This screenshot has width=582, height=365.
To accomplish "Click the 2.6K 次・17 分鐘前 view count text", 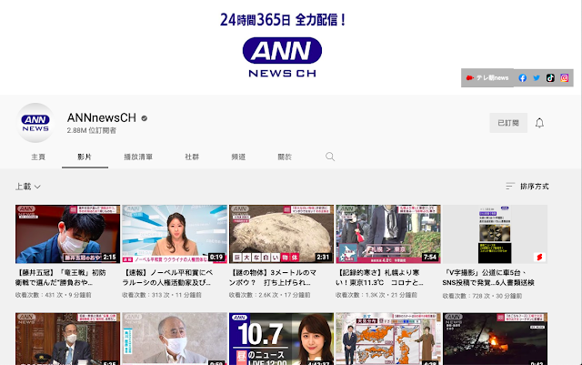I will pyautogui.click(x=270, y=295).
